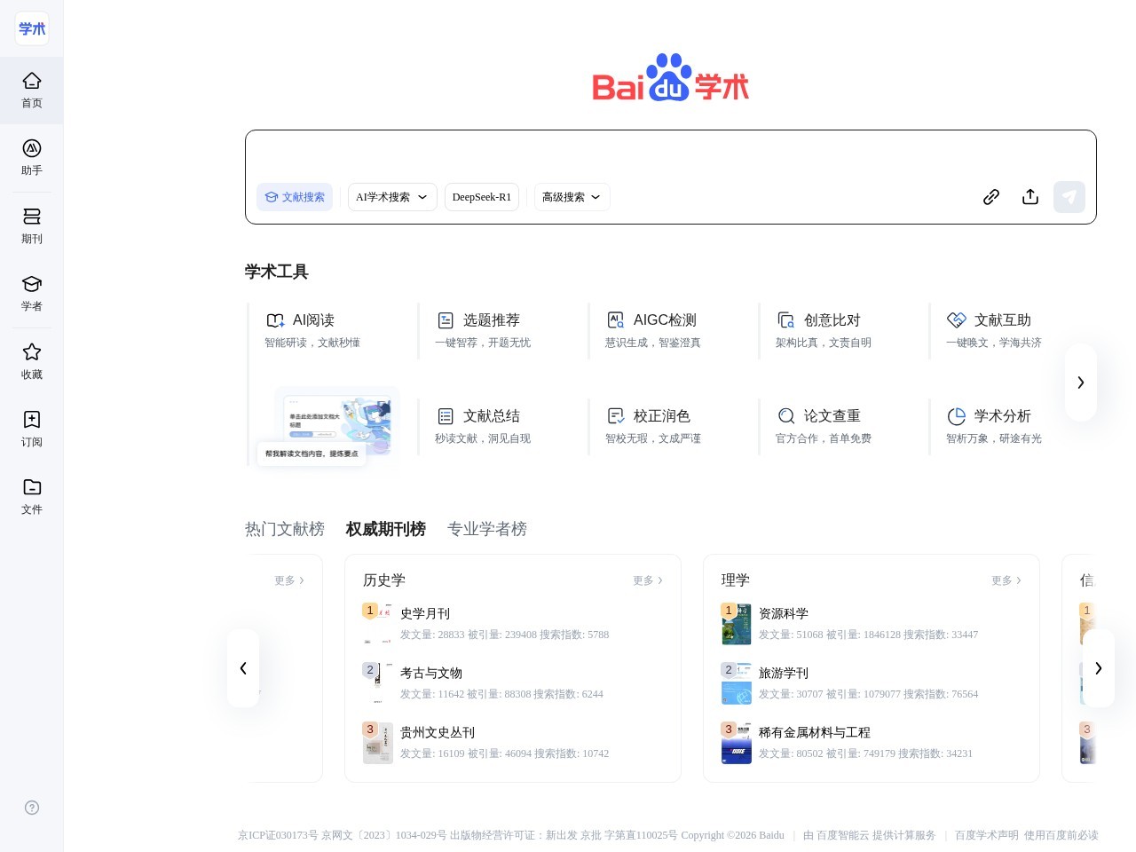Click 更多 link in the 理学 card

1006,580
